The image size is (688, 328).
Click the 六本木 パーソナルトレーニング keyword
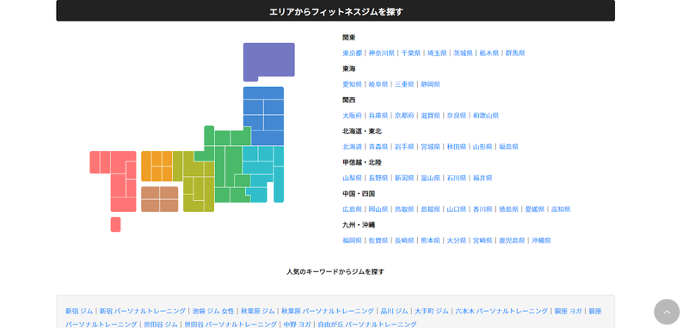click(x=501, y=311)
